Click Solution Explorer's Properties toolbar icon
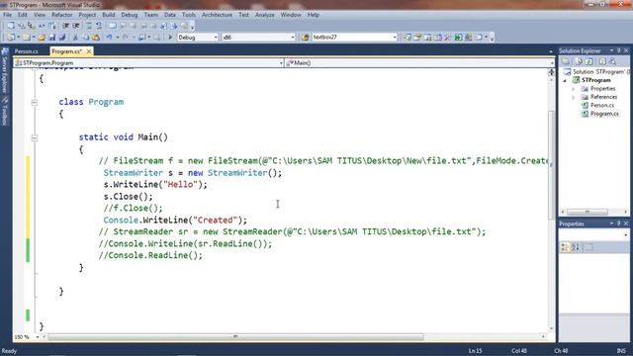Viewport: 633px width, 356px height. pyautogui.click(x=566, y=61)
